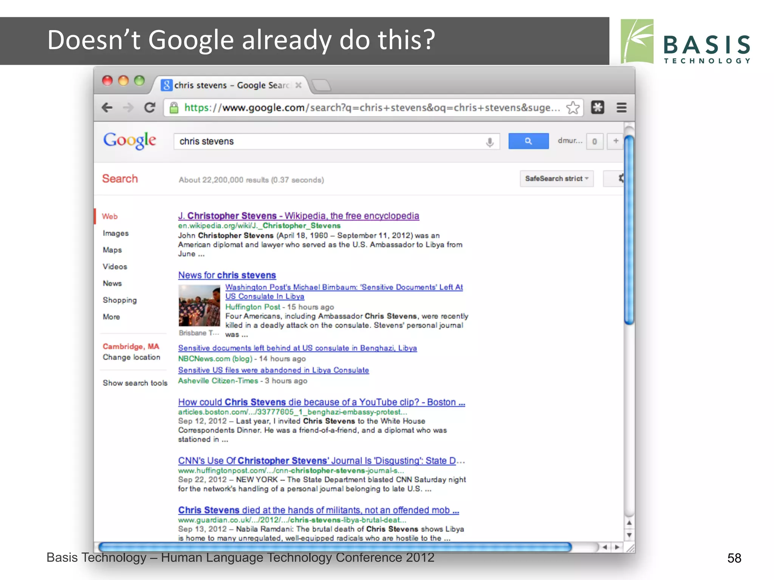Image resolution: width=774 pixels, height=580 pixels.
Task: Click the browser back arrow
Action: coord(107,108)
